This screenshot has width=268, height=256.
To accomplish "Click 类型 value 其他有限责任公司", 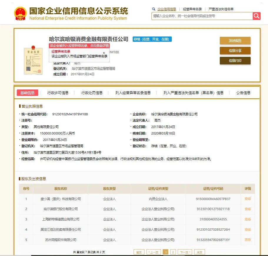I will (46, 127).
